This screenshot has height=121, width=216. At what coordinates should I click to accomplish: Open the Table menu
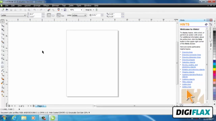[x=71, y=6]
